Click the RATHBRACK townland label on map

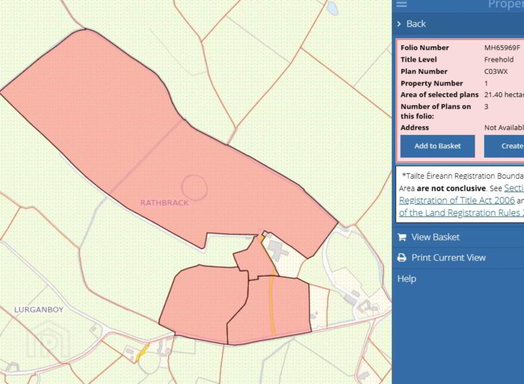[x=164, y=203]
